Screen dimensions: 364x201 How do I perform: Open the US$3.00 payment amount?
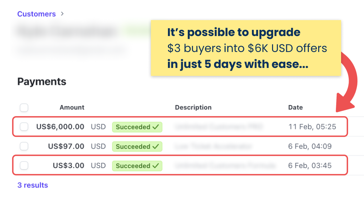68,166
